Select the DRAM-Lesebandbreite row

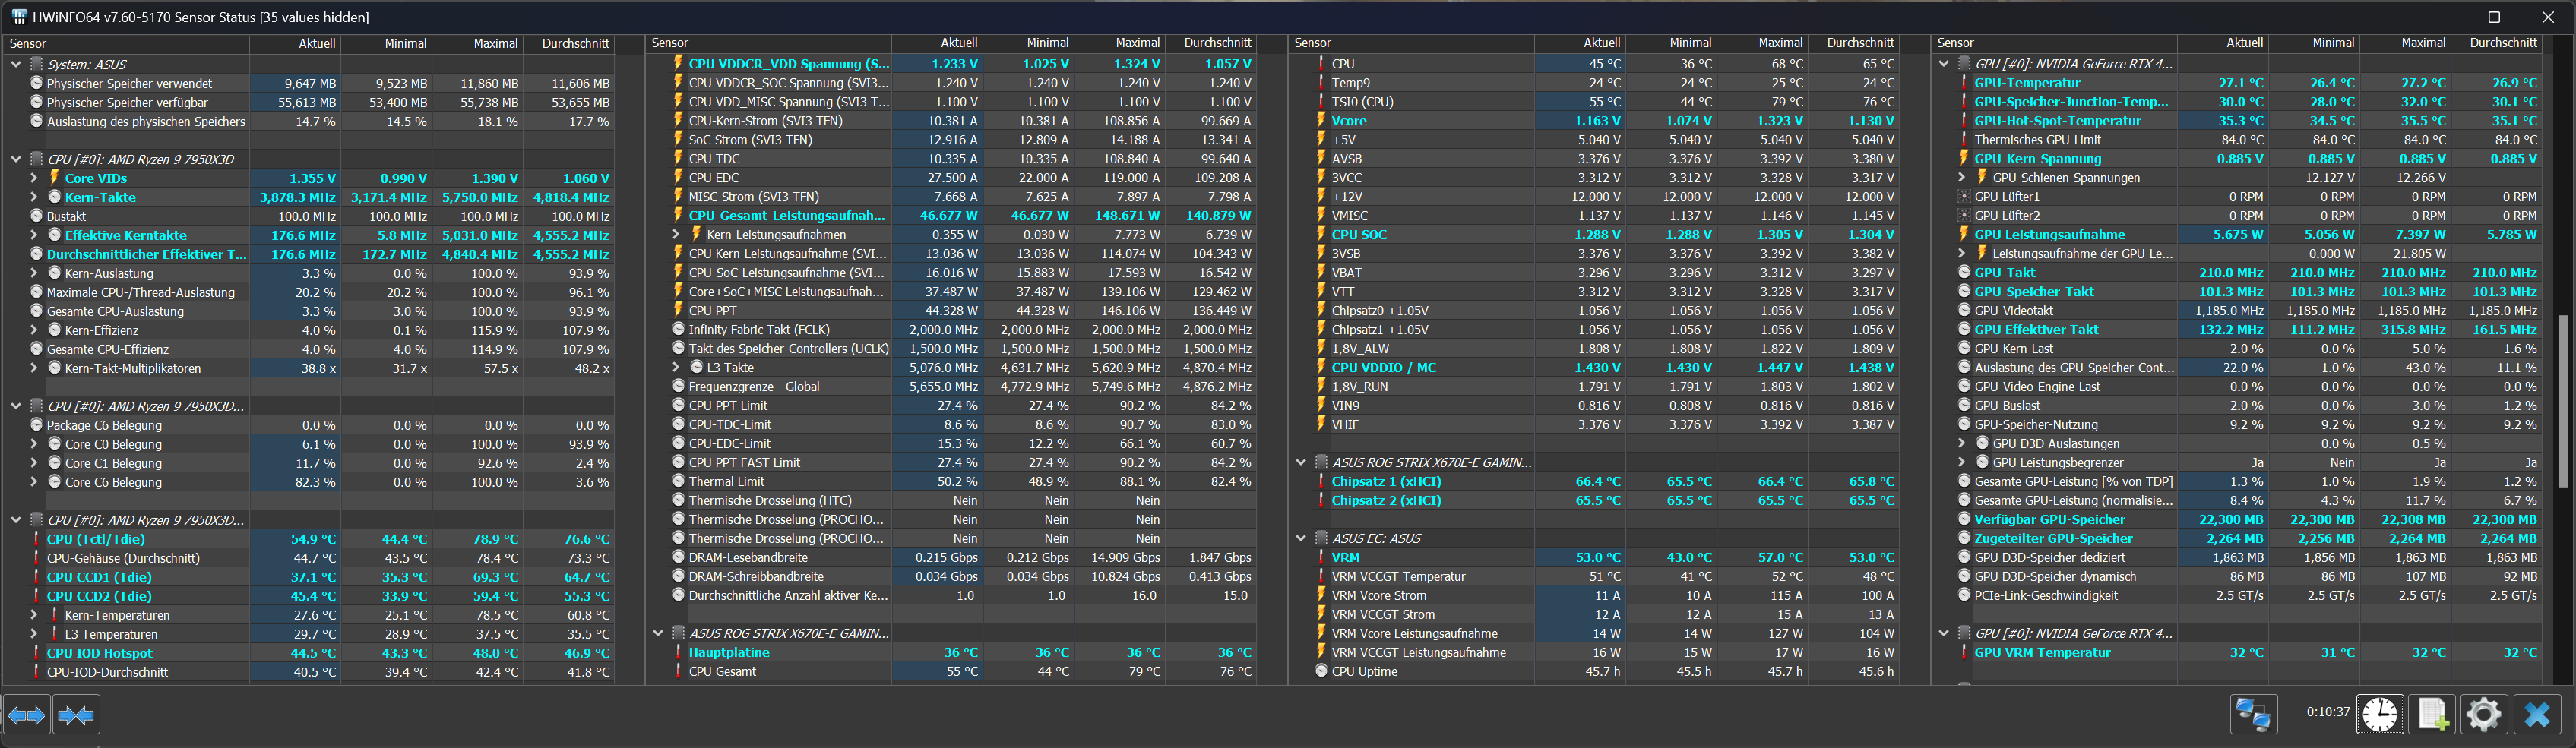coord(963,557)
